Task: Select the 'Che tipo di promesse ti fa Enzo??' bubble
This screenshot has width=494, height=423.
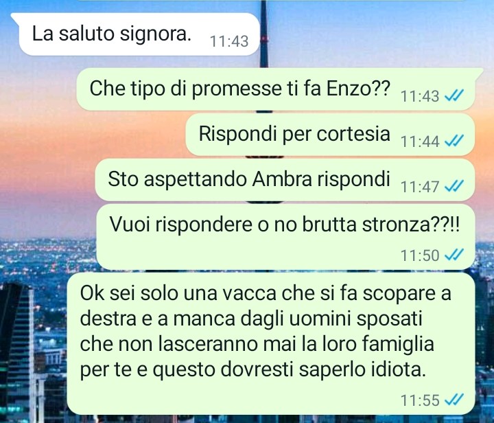Action: (280, 89)
